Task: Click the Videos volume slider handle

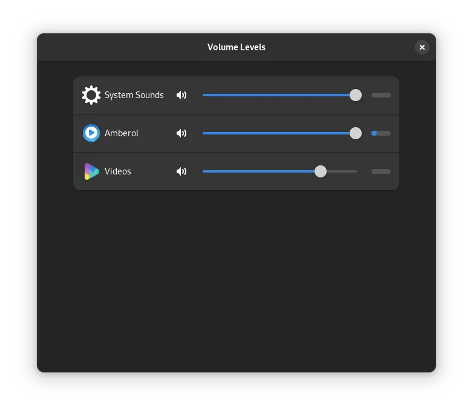Action: click(x=321, y=171)
